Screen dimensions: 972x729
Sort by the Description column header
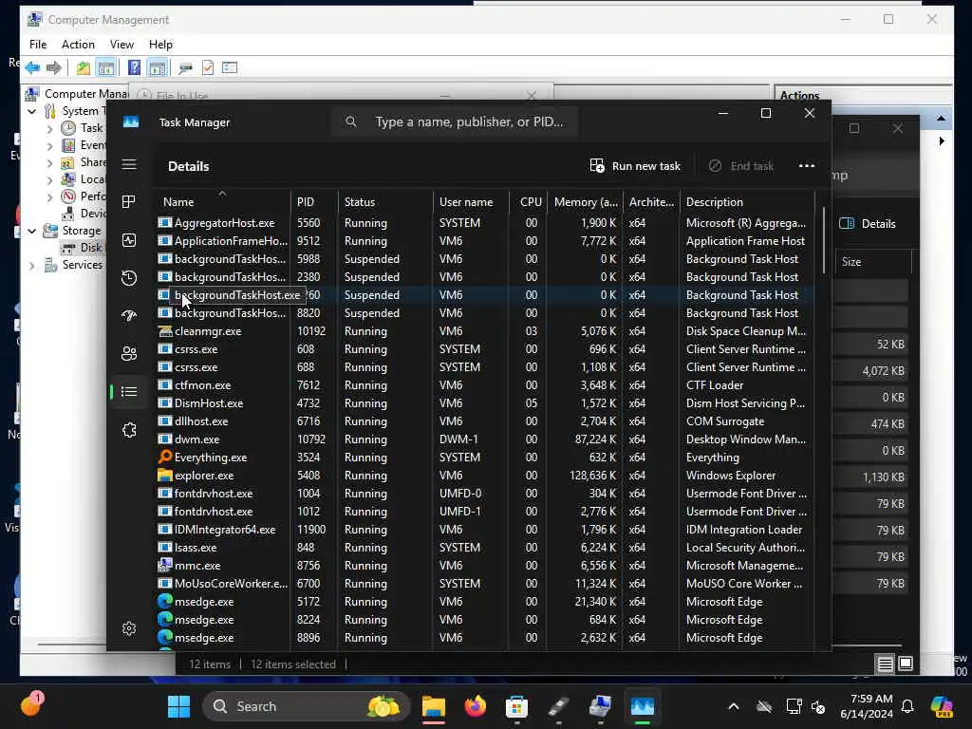747,202
